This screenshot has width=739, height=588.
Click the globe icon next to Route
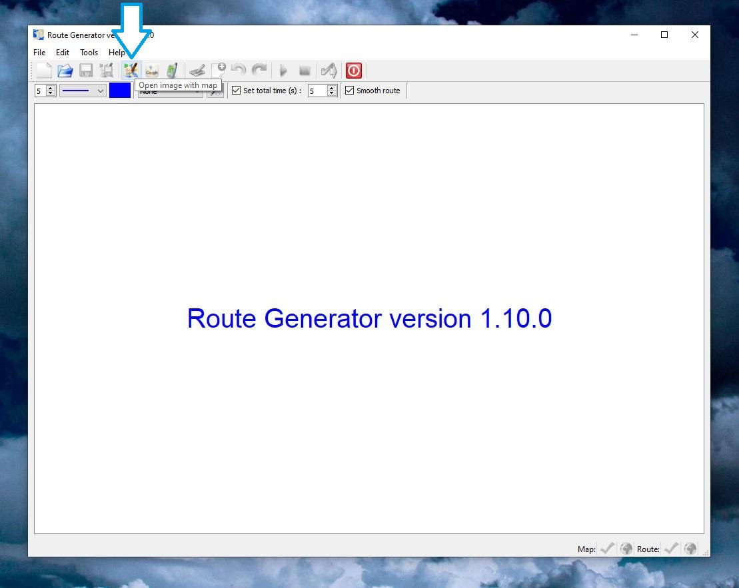click(x=690, y=549)
